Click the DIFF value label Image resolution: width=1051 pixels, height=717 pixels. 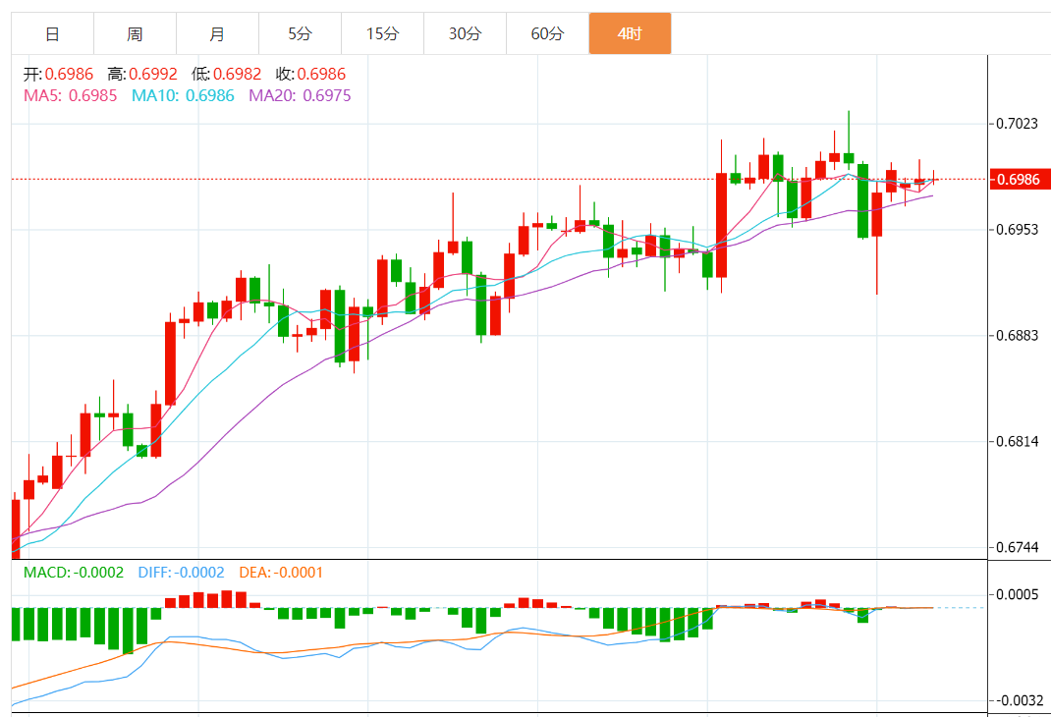tap(181, 572)
